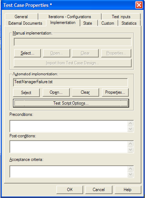Open Properties of the automated implementation
The height and width of the screenshot is (198, 145).
point(115,92)
